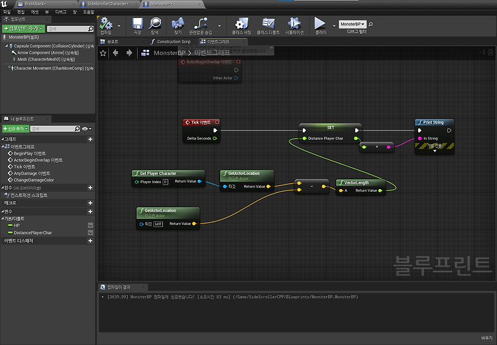Click the back arrow in graph navigation
The image size is (497, 345).
tap(116, 52)
